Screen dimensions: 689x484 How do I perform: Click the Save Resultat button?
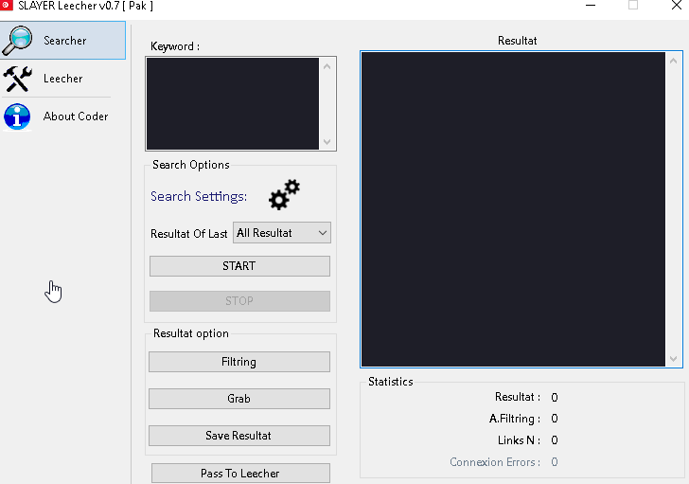point(239,436)
